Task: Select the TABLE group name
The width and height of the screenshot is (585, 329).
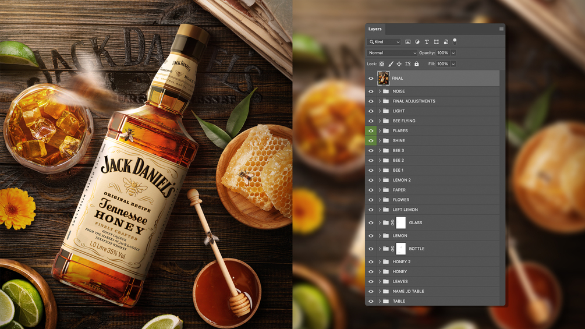Action: coord(399,301)
